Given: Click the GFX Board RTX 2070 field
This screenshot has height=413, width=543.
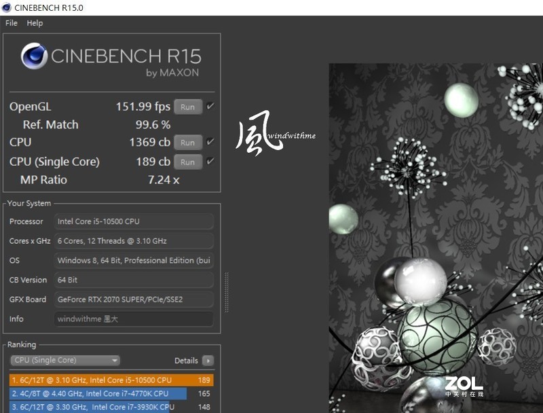Looking at the screenshot, I should tap(133, 300).
